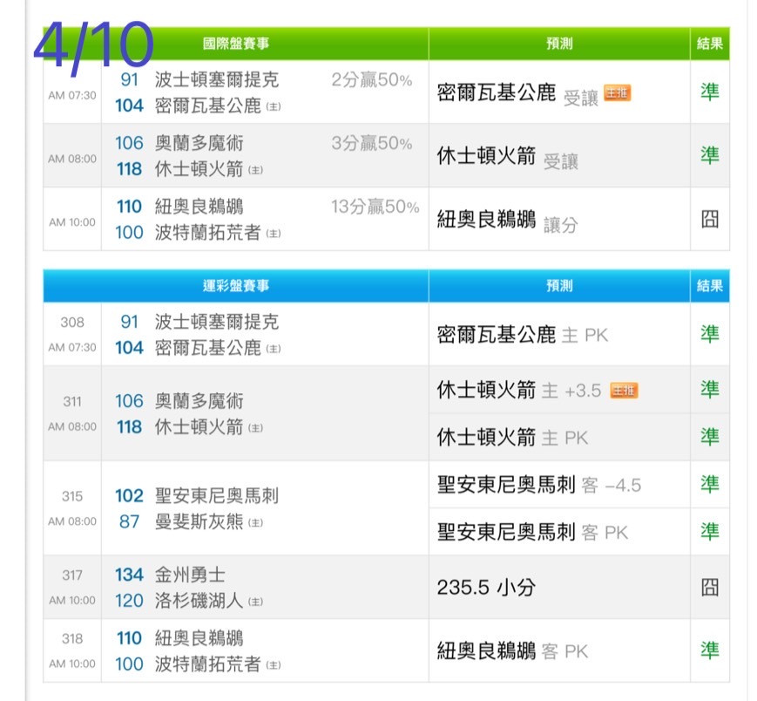Click the 2分贏50% spread text

[372, 79]
